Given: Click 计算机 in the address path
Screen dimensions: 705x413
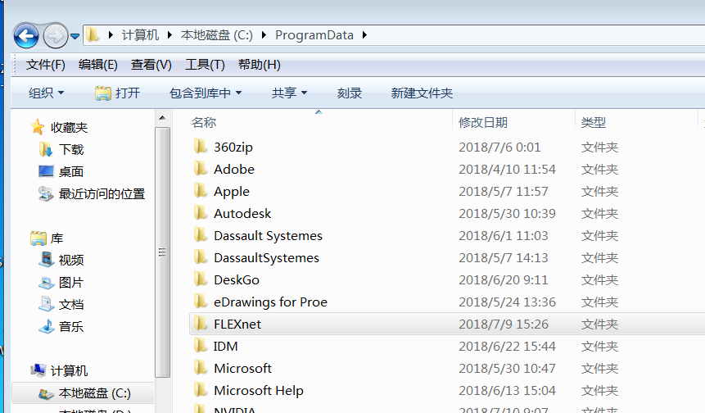Looking at the screenshot, I should coord(140,35).
